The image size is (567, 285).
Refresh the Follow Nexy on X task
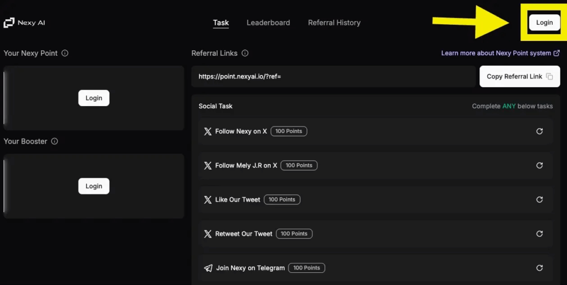pos(539,131)
